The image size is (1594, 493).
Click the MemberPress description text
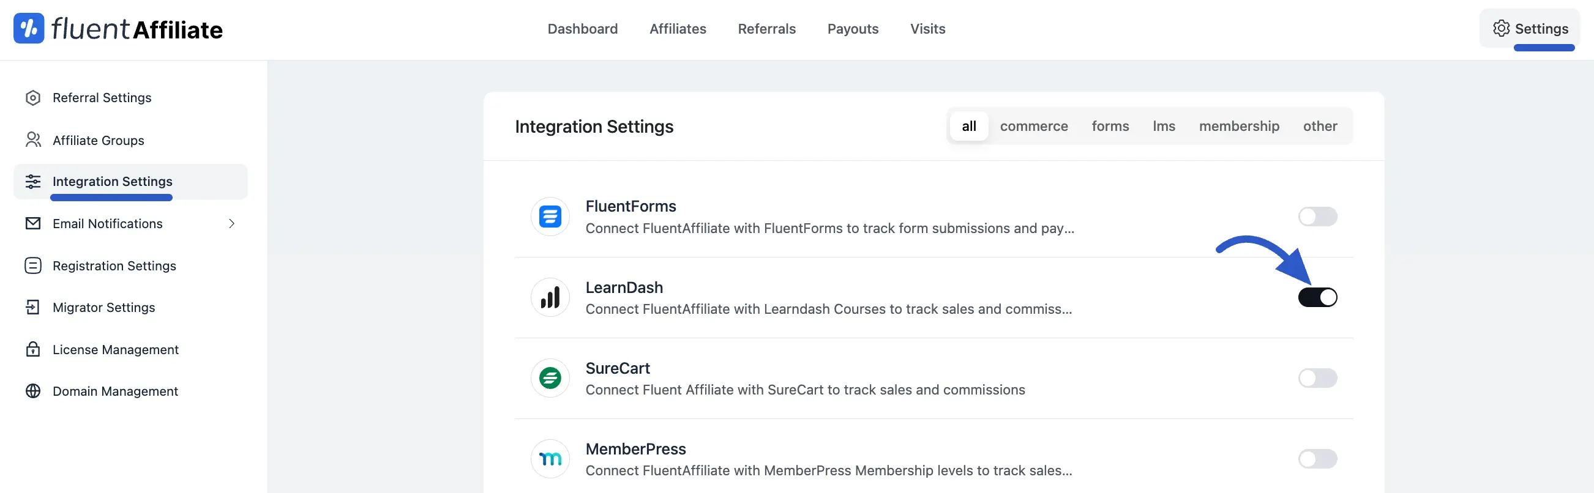(829, 471)
